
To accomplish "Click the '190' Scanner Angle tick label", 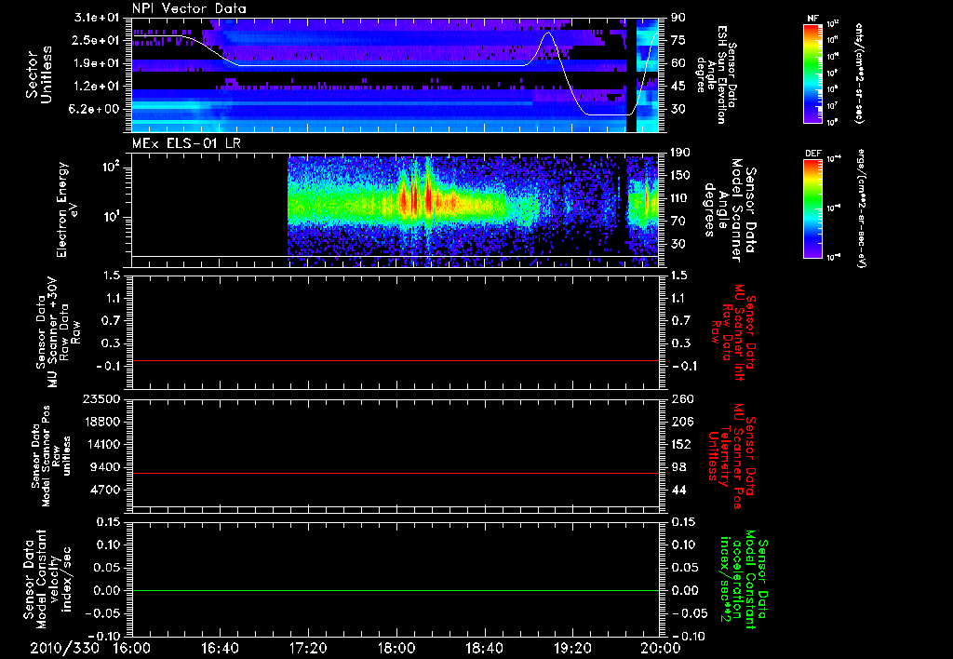I will 680,153.
